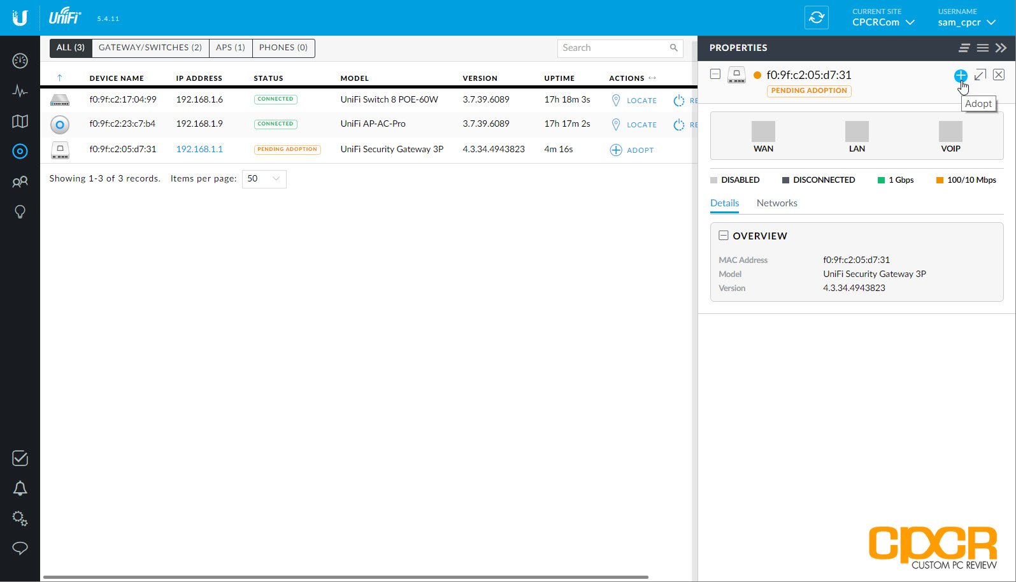Click the blue Adopt plus icon in Properties
The height and width of the screenshot is (582, 1016).
(960, 76)
